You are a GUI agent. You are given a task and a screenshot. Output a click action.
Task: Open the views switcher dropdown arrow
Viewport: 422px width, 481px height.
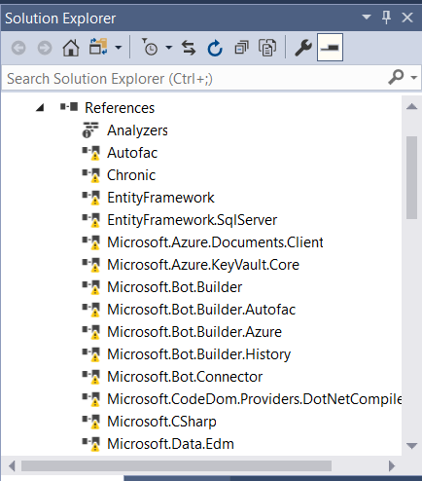(119, 48)
